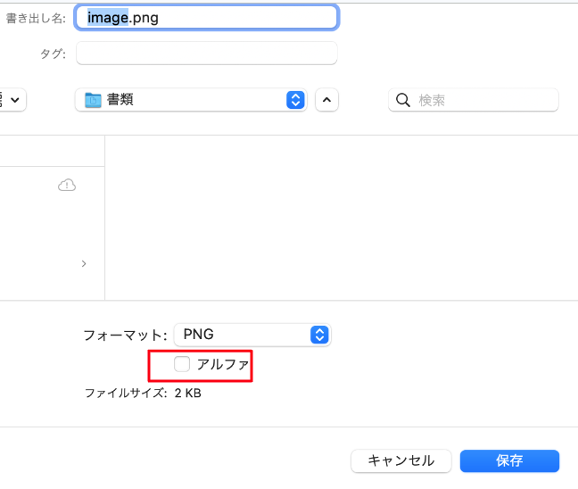578x489 pixels.
Task: Click the magnifier icon in search field
Action: (x=402, y=100)
